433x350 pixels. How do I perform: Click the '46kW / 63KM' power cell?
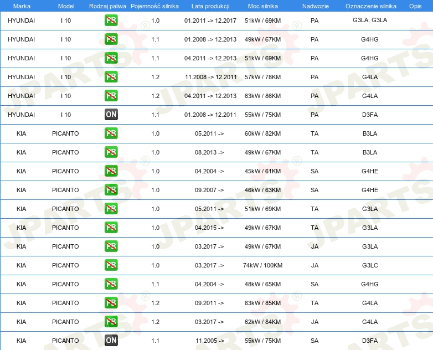[x=262, y=190]
